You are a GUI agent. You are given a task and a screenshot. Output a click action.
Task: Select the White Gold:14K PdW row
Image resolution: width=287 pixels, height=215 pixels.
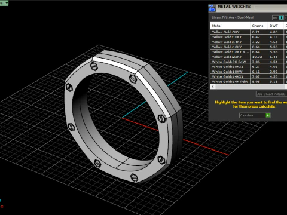[x=249, y=81]
